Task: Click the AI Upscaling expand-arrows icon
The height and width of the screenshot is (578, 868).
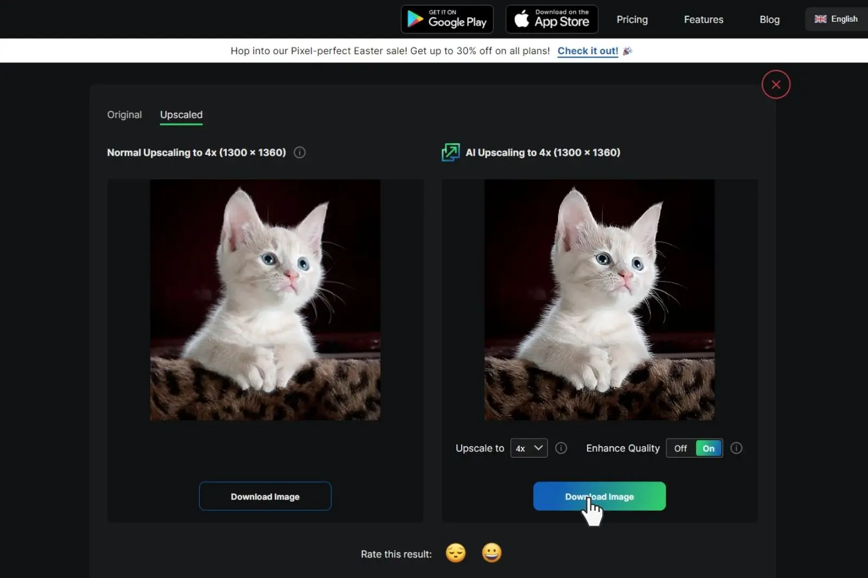Action: 450,152
